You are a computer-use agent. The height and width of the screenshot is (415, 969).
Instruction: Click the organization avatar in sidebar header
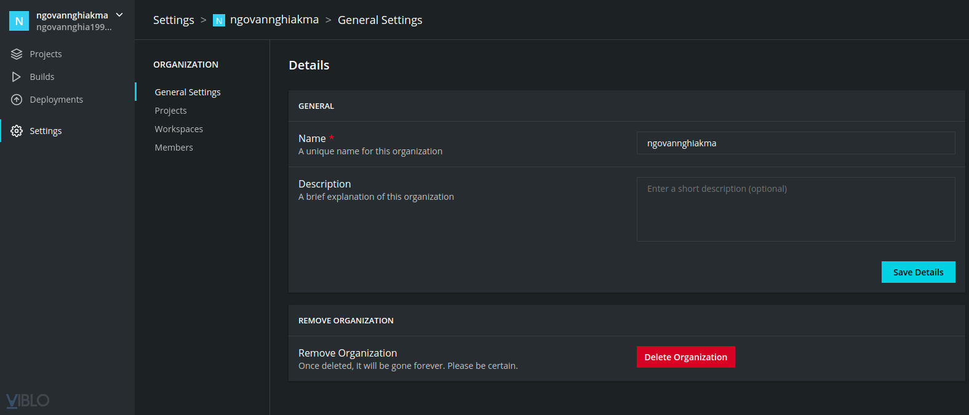pos(19,21)
